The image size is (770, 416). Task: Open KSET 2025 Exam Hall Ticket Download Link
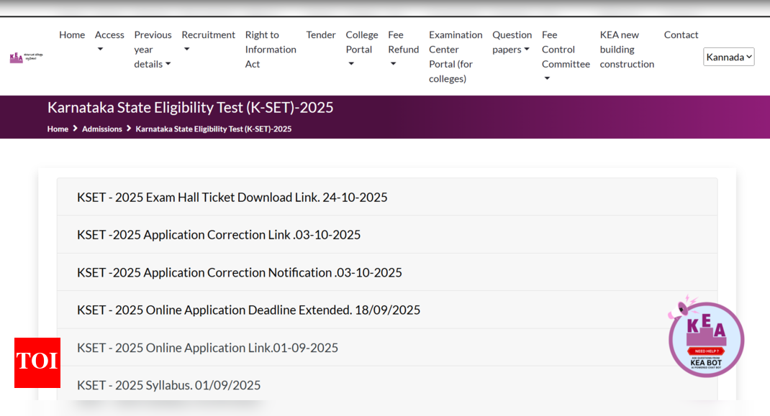232,197
